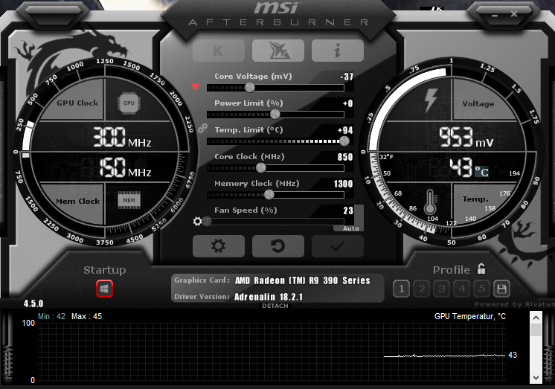Click the monitor graph scroll up arrow

pyautogui.click(x=536, y=318)
